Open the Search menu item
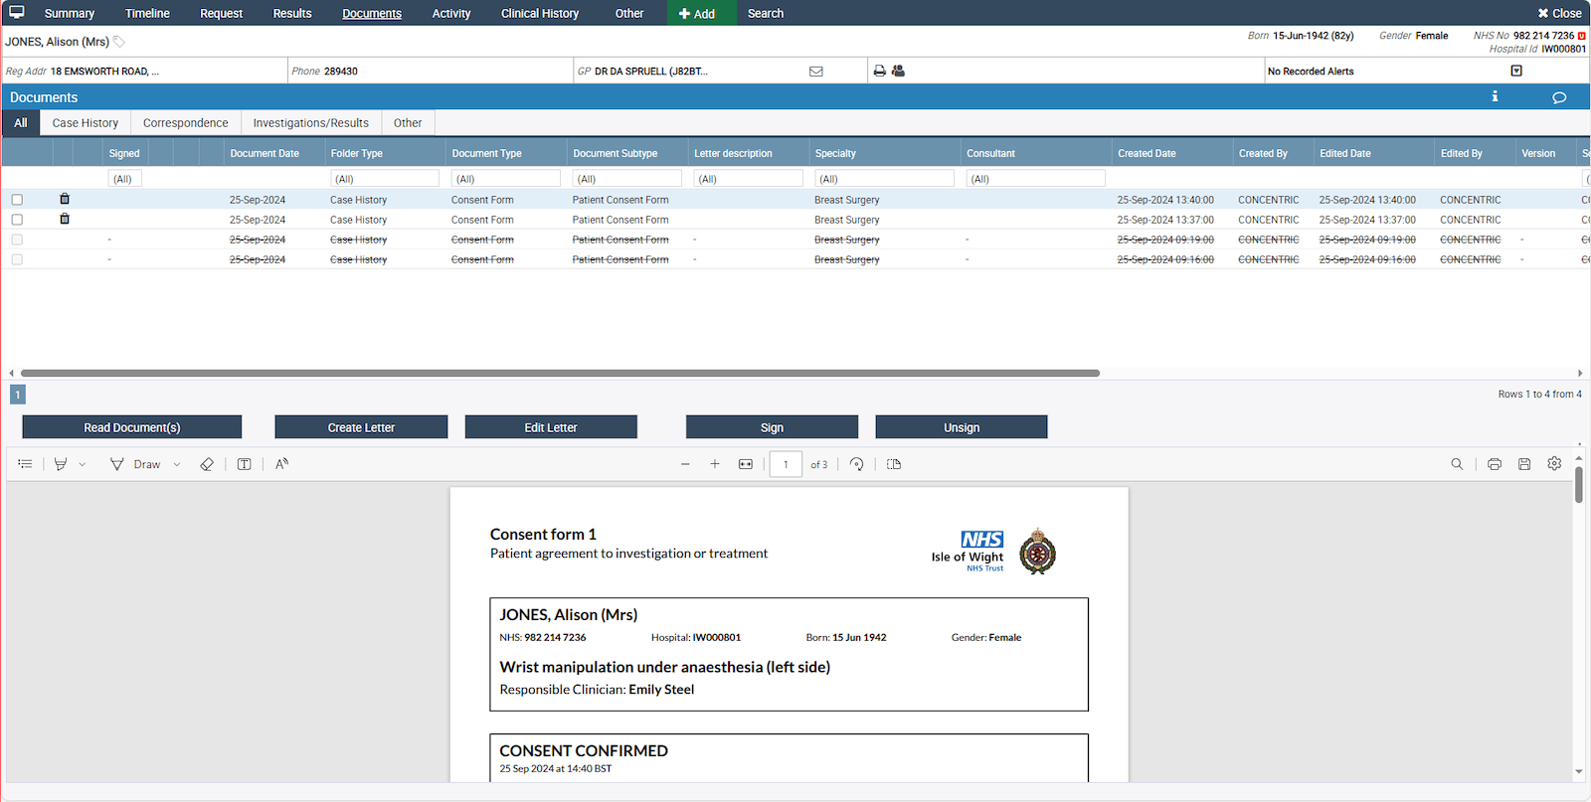Screen dimensions: 1591x802 pos(766,13)
